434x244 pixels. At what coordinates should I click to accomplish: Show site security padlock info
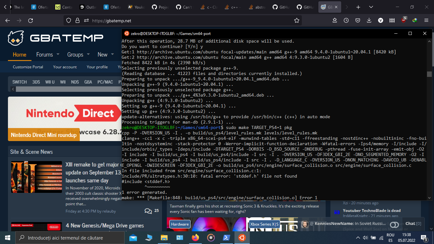click(x=77, y=20)
